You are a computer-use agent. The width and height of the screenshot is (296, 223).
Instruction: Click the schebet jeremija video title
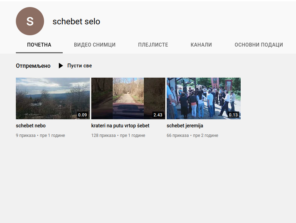(x=185, y=126)
